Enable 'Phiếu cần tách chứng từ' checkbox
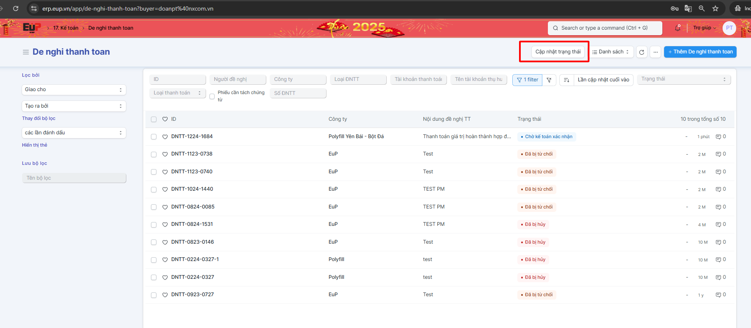This screenshot has height=328, width=751. click(212, 97)
